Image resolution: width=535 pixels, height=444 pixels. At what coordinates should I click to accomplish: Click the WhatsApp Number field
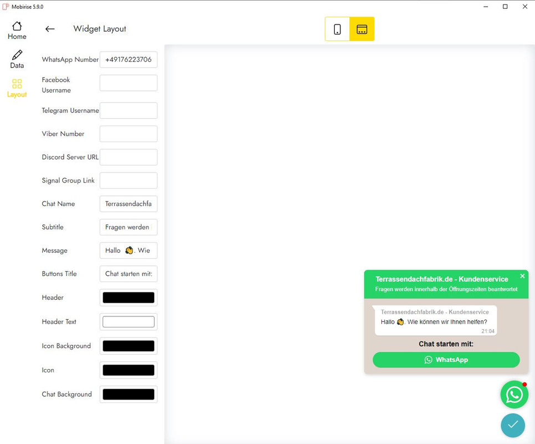[x=128, y=59]
